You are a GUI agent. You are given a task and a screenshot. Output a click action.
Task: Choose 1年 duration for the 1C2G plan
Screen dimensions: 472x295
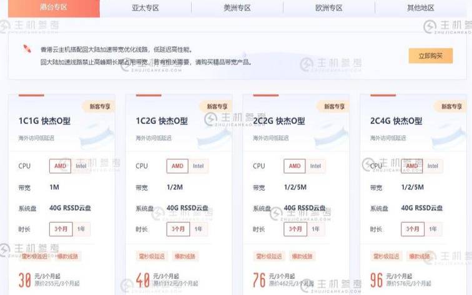pyautogui.click(x=199, y=229)
